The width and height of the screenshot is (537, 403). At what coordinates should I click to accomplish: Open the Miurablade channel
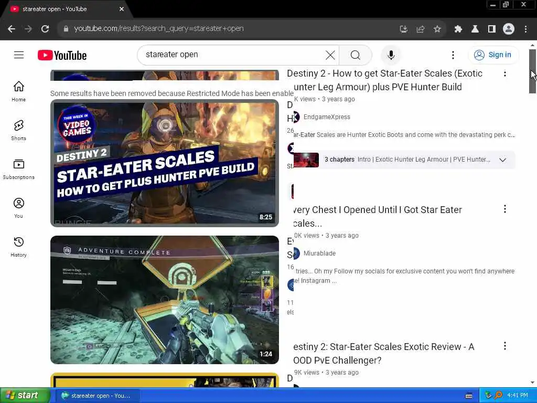pyautogui.click(x=319, y=253)
